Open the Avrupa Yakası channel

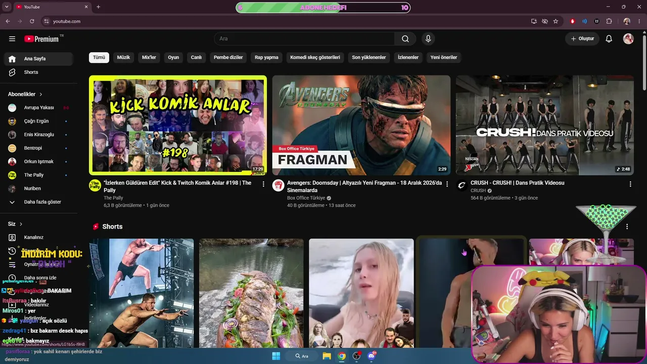coord(38,108)
